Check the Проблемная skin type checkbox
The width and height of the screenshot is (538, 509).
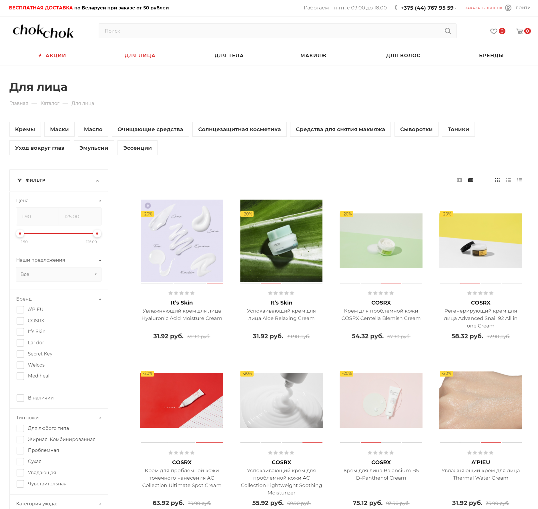(20, 450)
